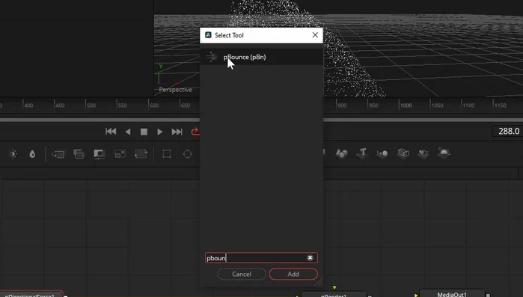Viewport: 523px width, 297px height.
Task: Close the Select Tool dialog
Action: tap(315, 35)
